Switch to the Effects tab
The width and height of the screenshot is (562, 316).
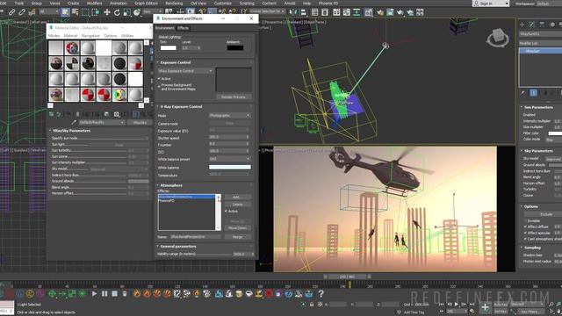coord(183,28)
